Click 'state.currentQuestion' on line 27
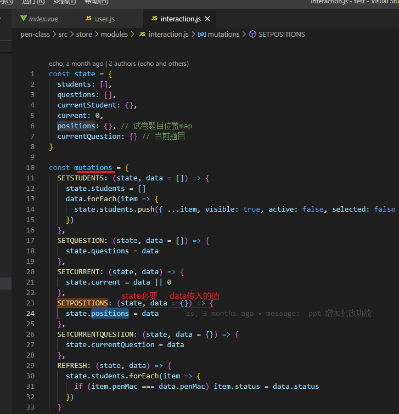Viewport: 399px width, 414px height. click(x=110, y=345)
